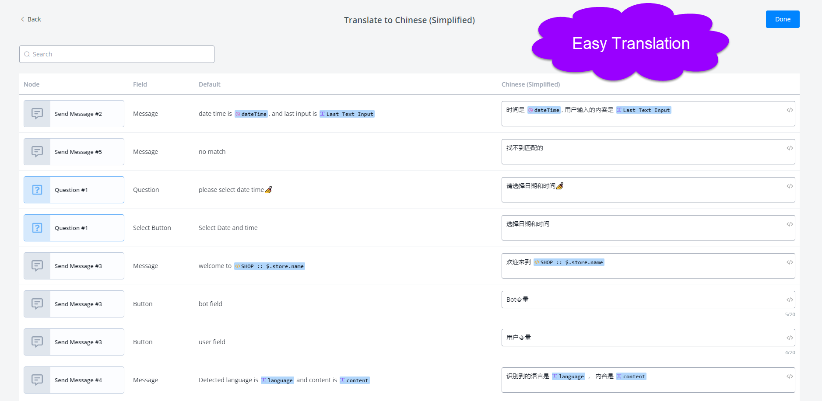This screenshot has height=401, width=822.
Task: Click Last Text Input chip in translation field
Action: 643,110
